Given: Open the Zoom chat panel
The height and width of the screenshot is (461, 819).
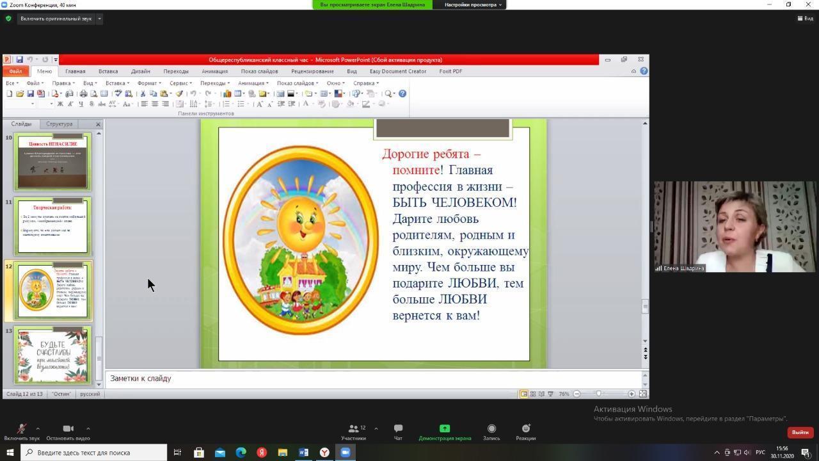Looking at the screenshot, I should click(x=398, y=432).
